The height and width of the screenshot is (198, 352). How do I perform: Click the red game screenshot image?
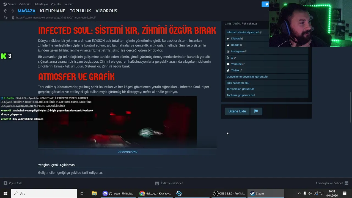[117, 122]
